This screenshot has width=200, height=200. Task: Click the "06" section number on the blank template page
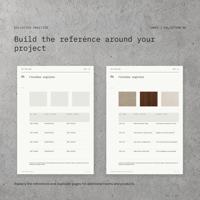click(23, 77)
